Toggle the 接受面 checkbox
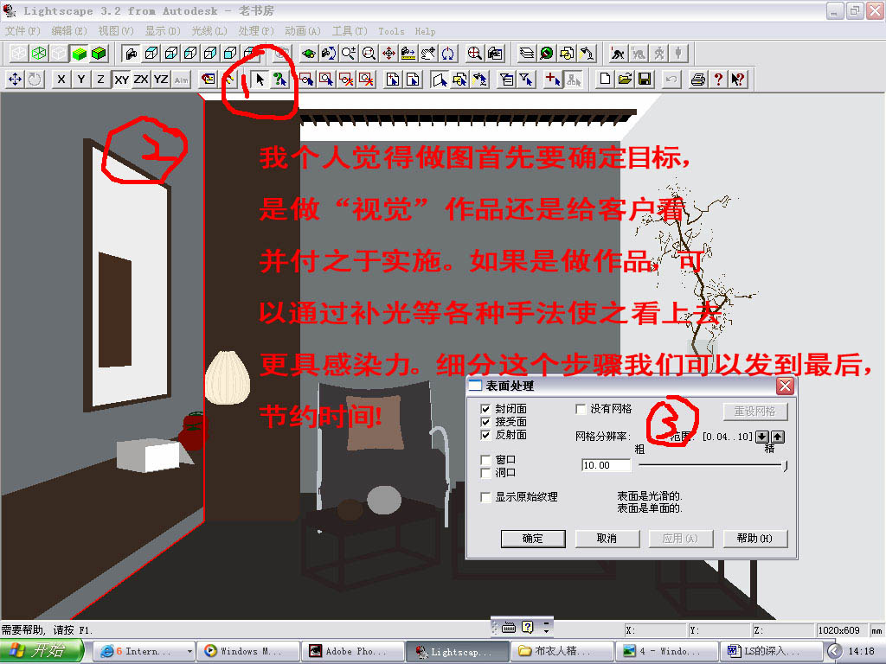Image resolution: width=886 pixels, height=664 pixels. coord(485,422)
